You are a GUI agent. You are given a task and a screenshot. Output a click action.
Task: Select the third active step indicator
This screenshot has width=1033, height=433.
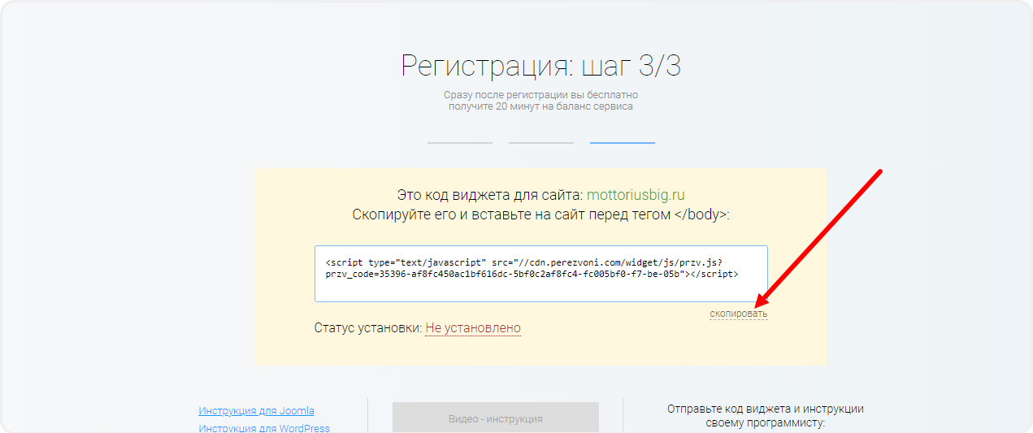pyautogui.click(x=623, y=143)
